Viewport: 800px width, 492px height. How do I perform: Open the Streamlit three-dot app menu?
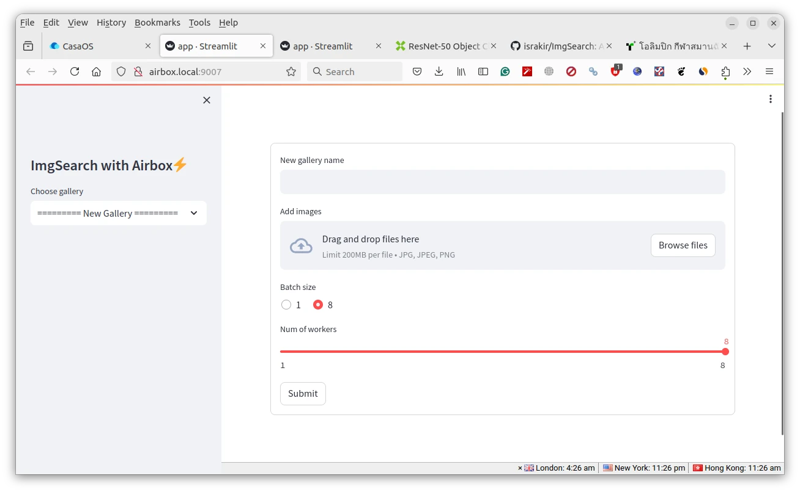pyautogui.click(x=771, y=99)
